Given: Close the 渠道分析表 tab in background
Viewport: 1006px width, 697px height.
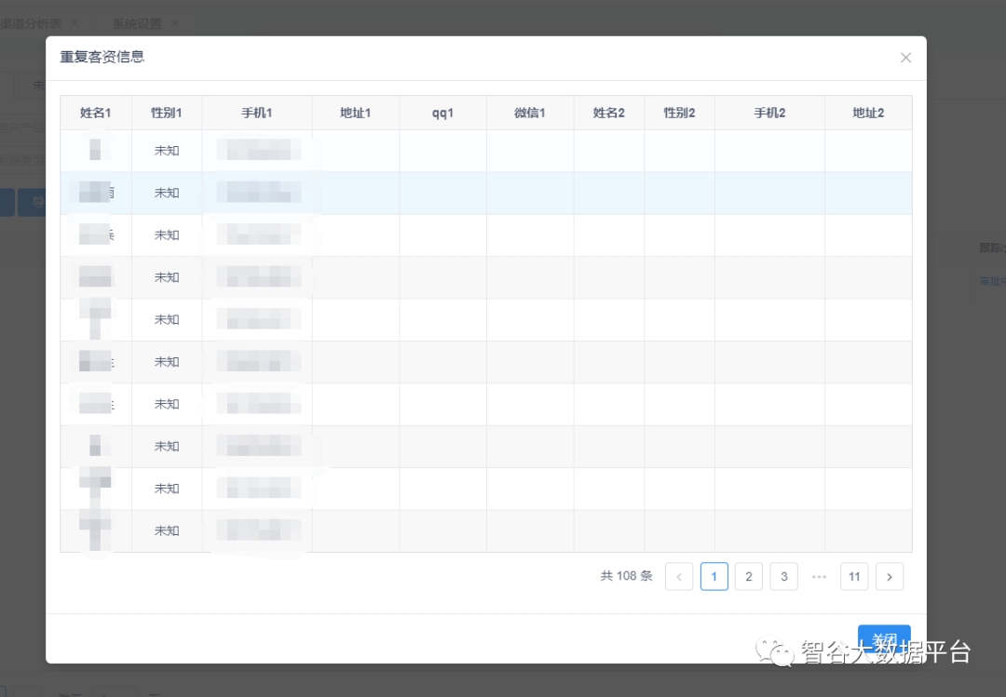Looking at the screenshot, I should (x=75, y=23).
